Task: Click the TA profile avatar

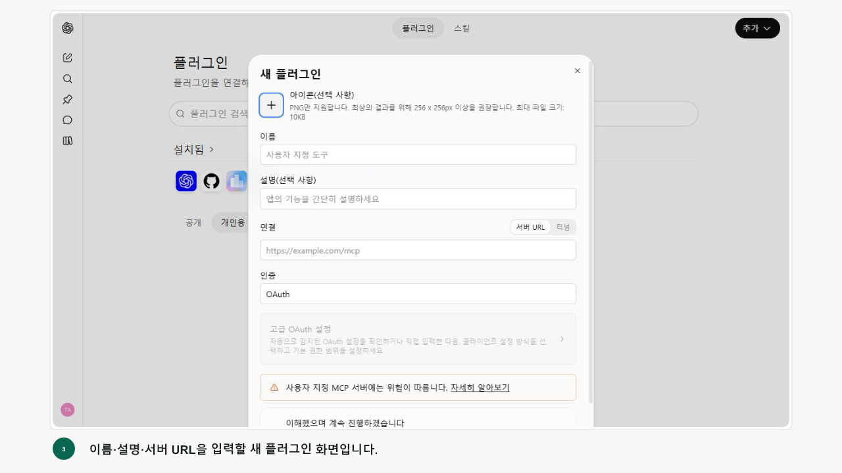Action: pyautogui.click(x=67, y=410)
